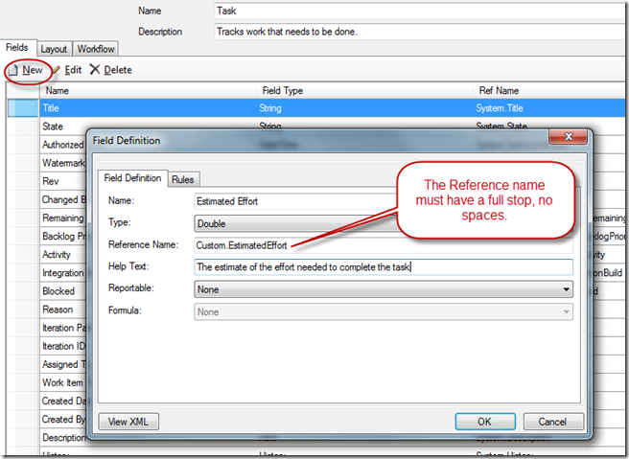Select the Watermark field row
The width and height of the screenshot is (629, 459).
click(63, 163)
